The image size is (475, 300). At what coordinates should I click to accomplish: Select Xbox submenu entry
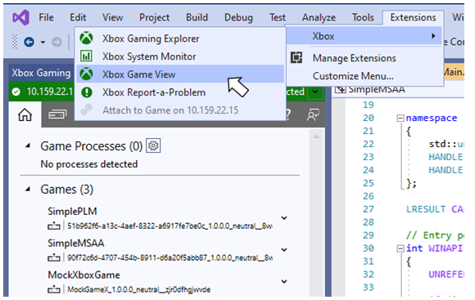(x=364, y=36)
